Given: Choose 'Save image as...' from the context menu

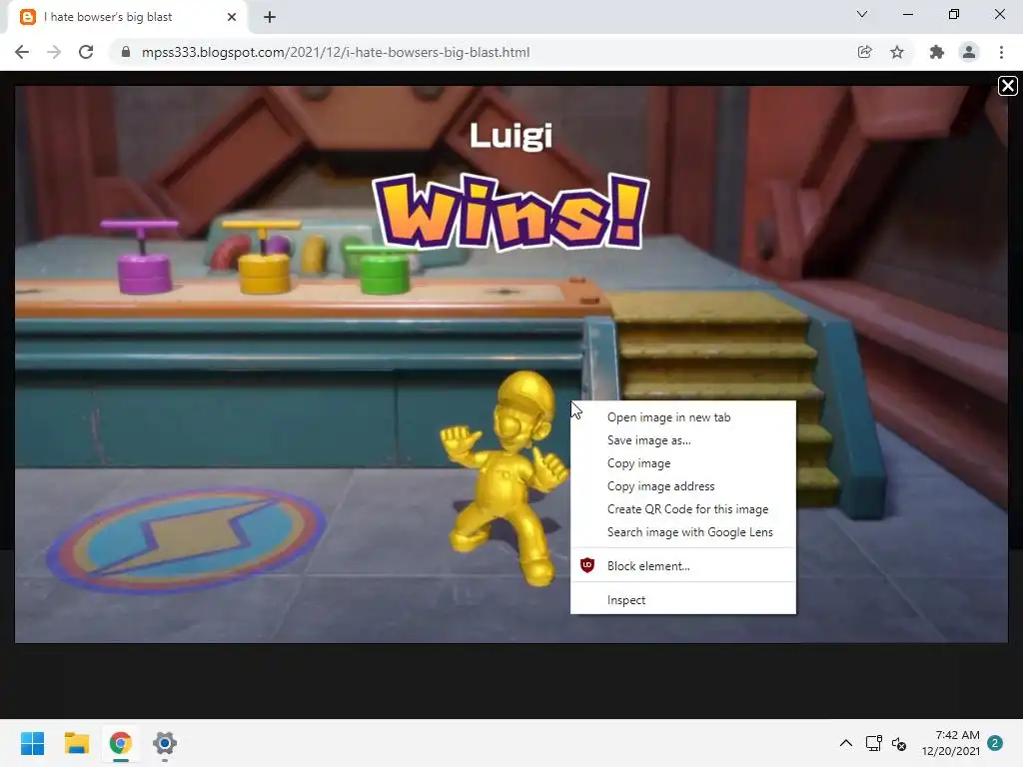Looking at the screenshot, I should click(x=683, y=440).
